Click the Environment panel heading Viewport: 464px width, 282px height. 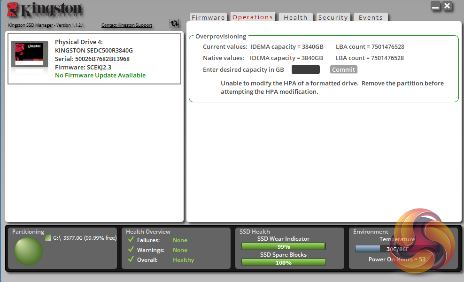(371, 232)
